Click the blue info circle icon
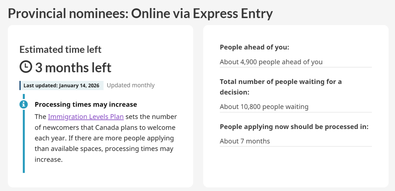 pyautogui.click(x=24, y=104)
